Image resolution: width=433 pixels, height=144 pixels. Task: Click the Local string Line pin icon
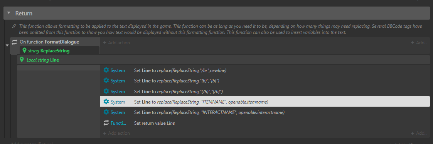[22, 60]
